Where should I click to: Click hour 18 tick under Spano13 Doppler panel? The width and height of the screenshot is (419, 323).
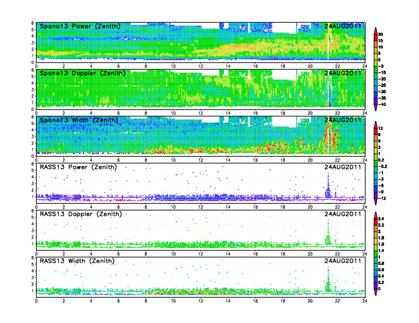pos(283,113)
